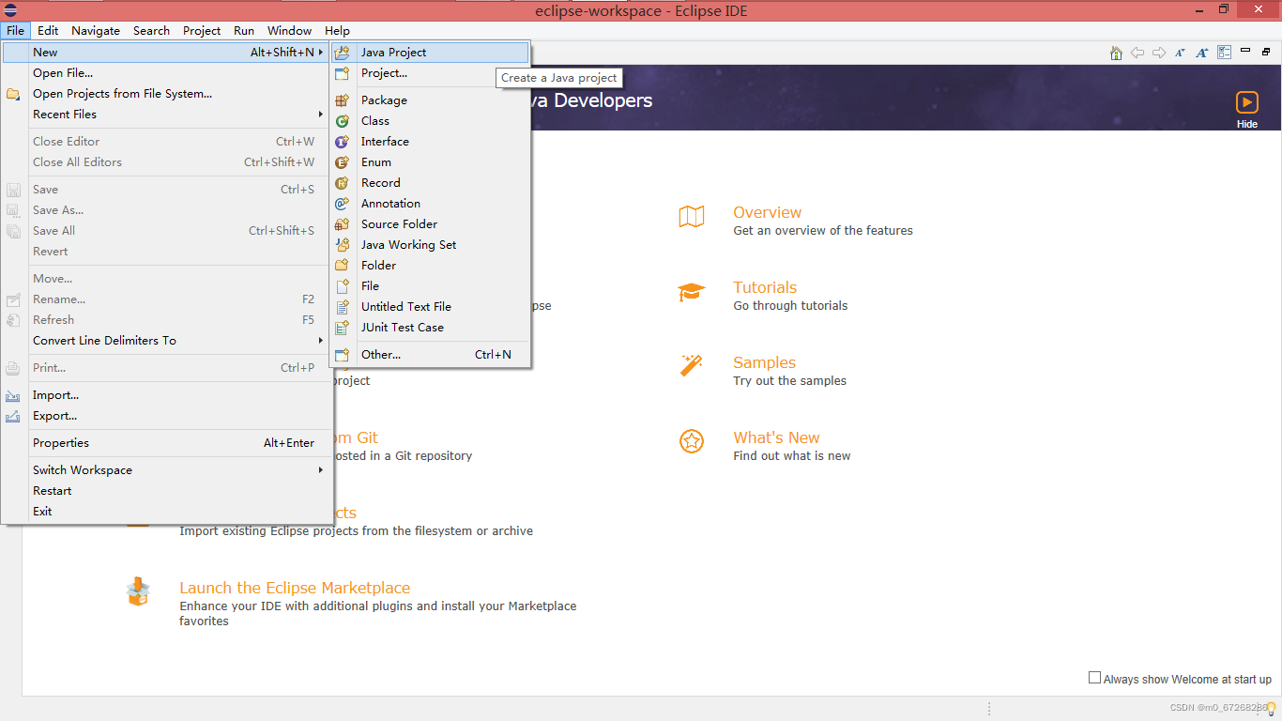Open the Run menu

point(244,30)
